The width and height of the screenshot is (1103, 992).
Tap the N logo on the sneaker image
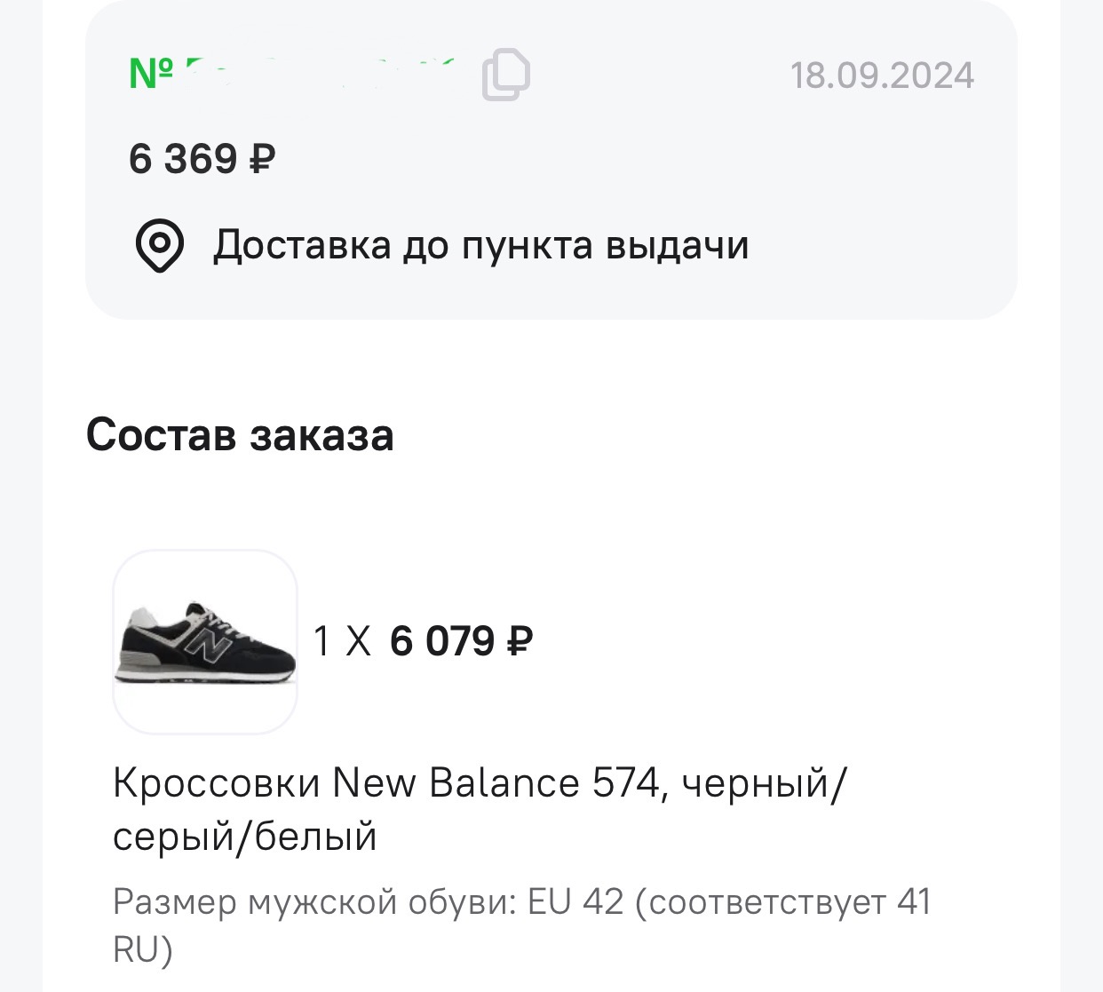(208, 644)
